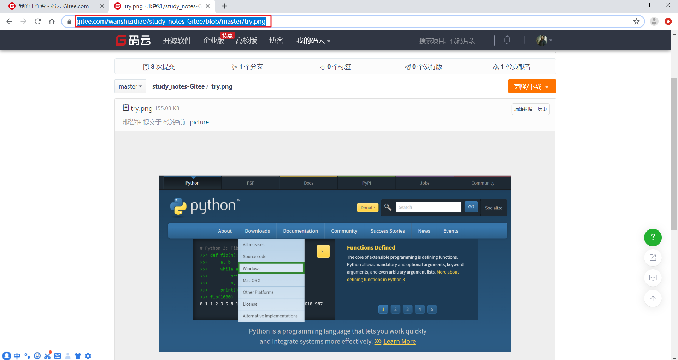Open a new browser tab

tap(224, 6)
